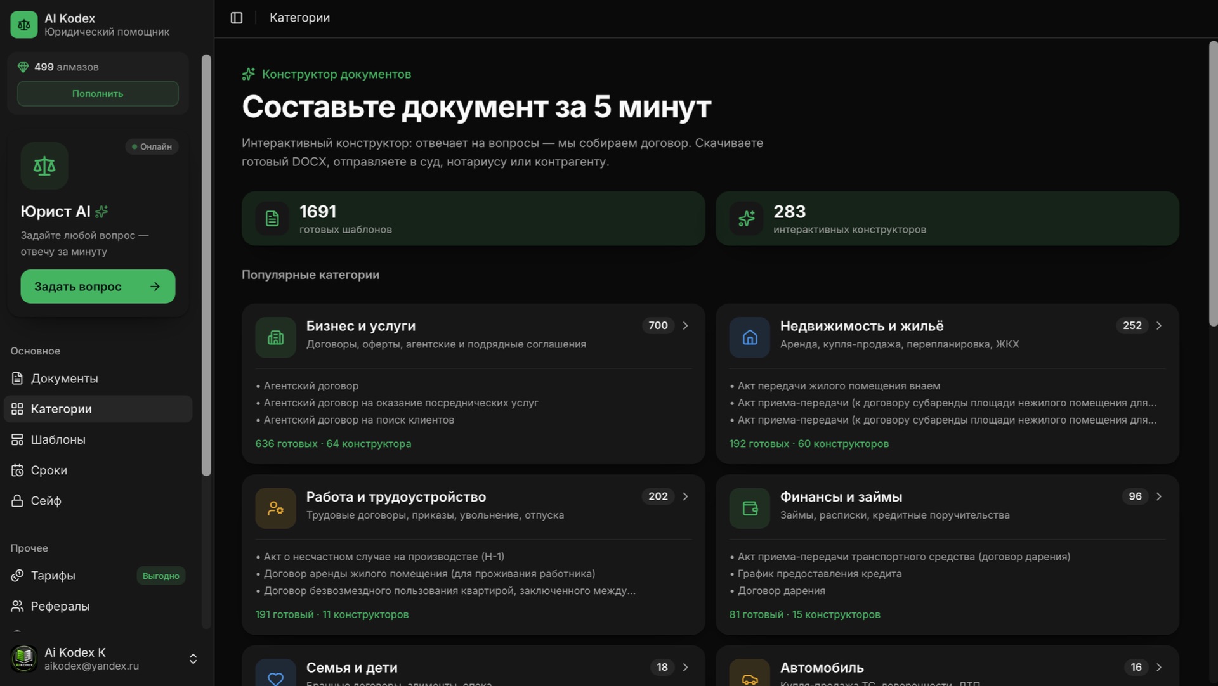This screenshot has height=686, width=1218.
Task: Click the main page vertical scrollbar
Action: (x=1213, y=184)
